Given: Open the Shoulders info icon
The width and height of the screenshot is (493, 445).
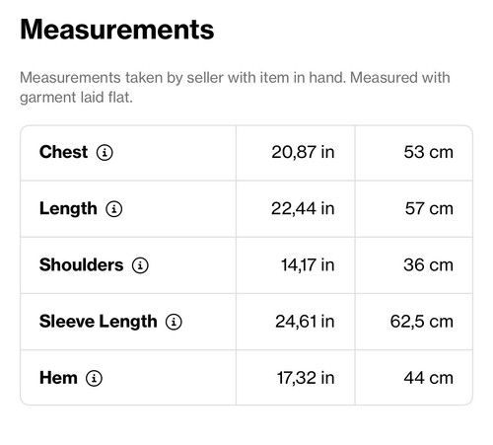Looking at the screenshot, I should tap(140, 265).
